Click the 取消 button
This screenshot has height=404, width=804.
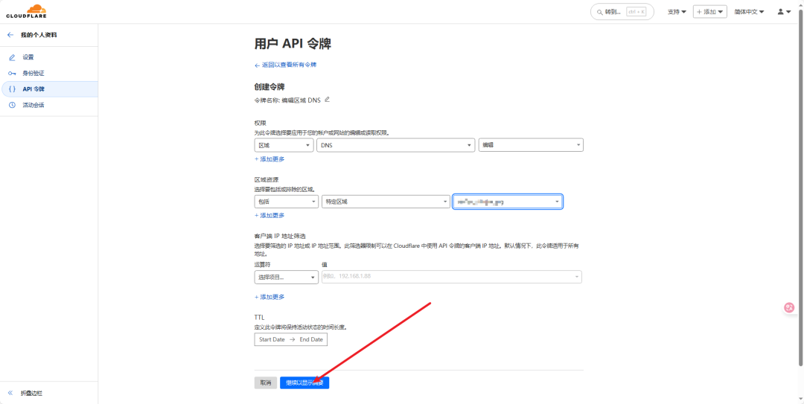point(266,382)
